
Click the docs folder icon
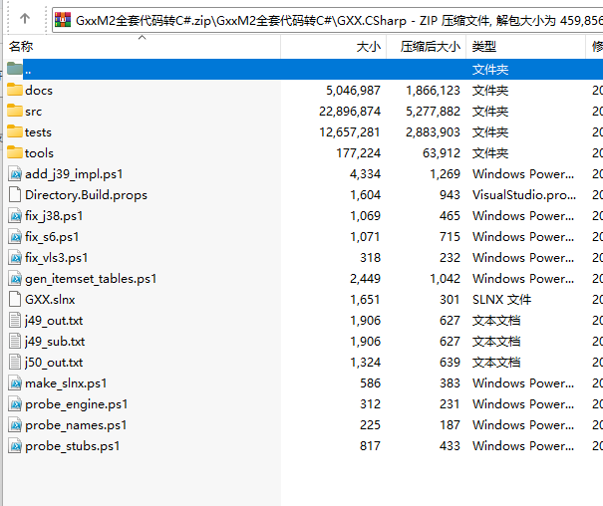point(15,90)
